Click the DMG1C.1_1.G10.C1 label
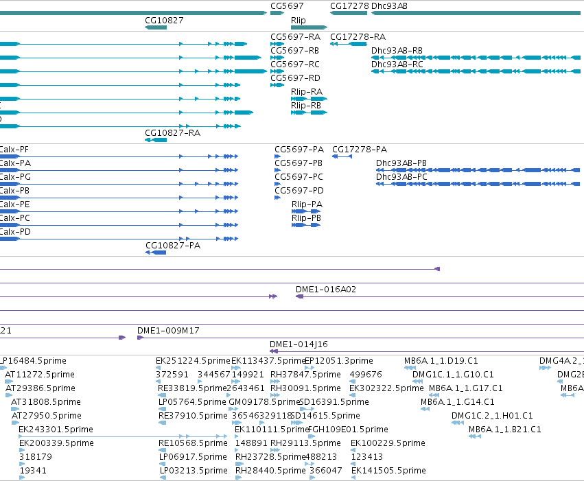Image resolution: width=584 pixels, height=481 pixels. pyautogui.click(x=453, y=375)
